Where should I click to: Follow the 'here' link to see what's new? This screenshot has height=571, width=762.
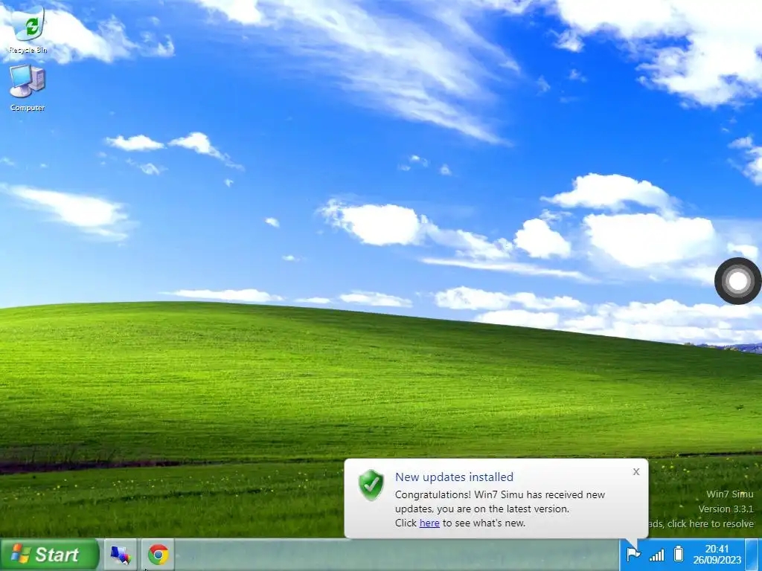429,523
